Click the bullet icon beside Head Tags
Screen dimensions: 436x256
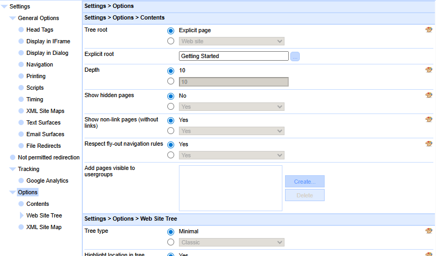click(21, 30)
